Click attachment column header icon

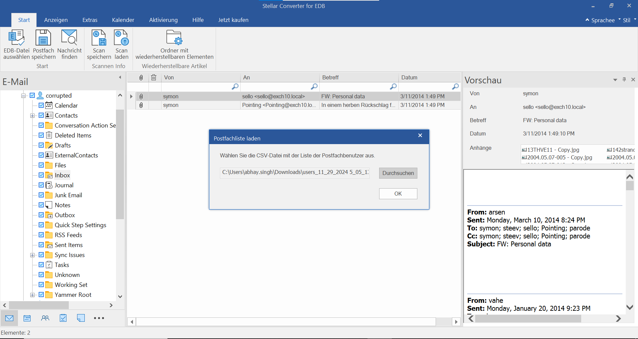[x=141, y=77]
